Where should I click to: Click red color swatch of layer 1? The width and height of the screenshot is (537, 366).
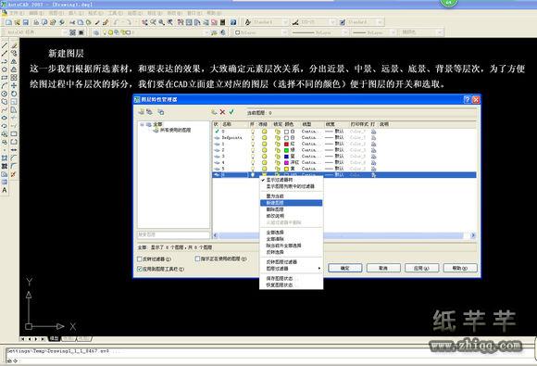click(286, 144)
